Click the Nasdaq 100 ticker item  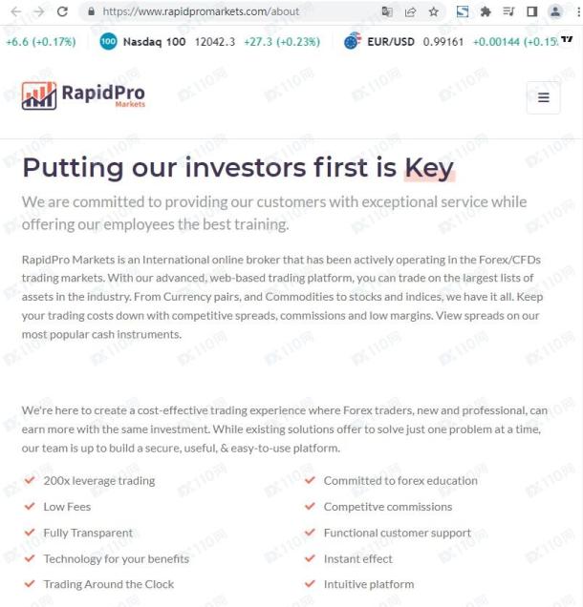(x=209, y=41)
